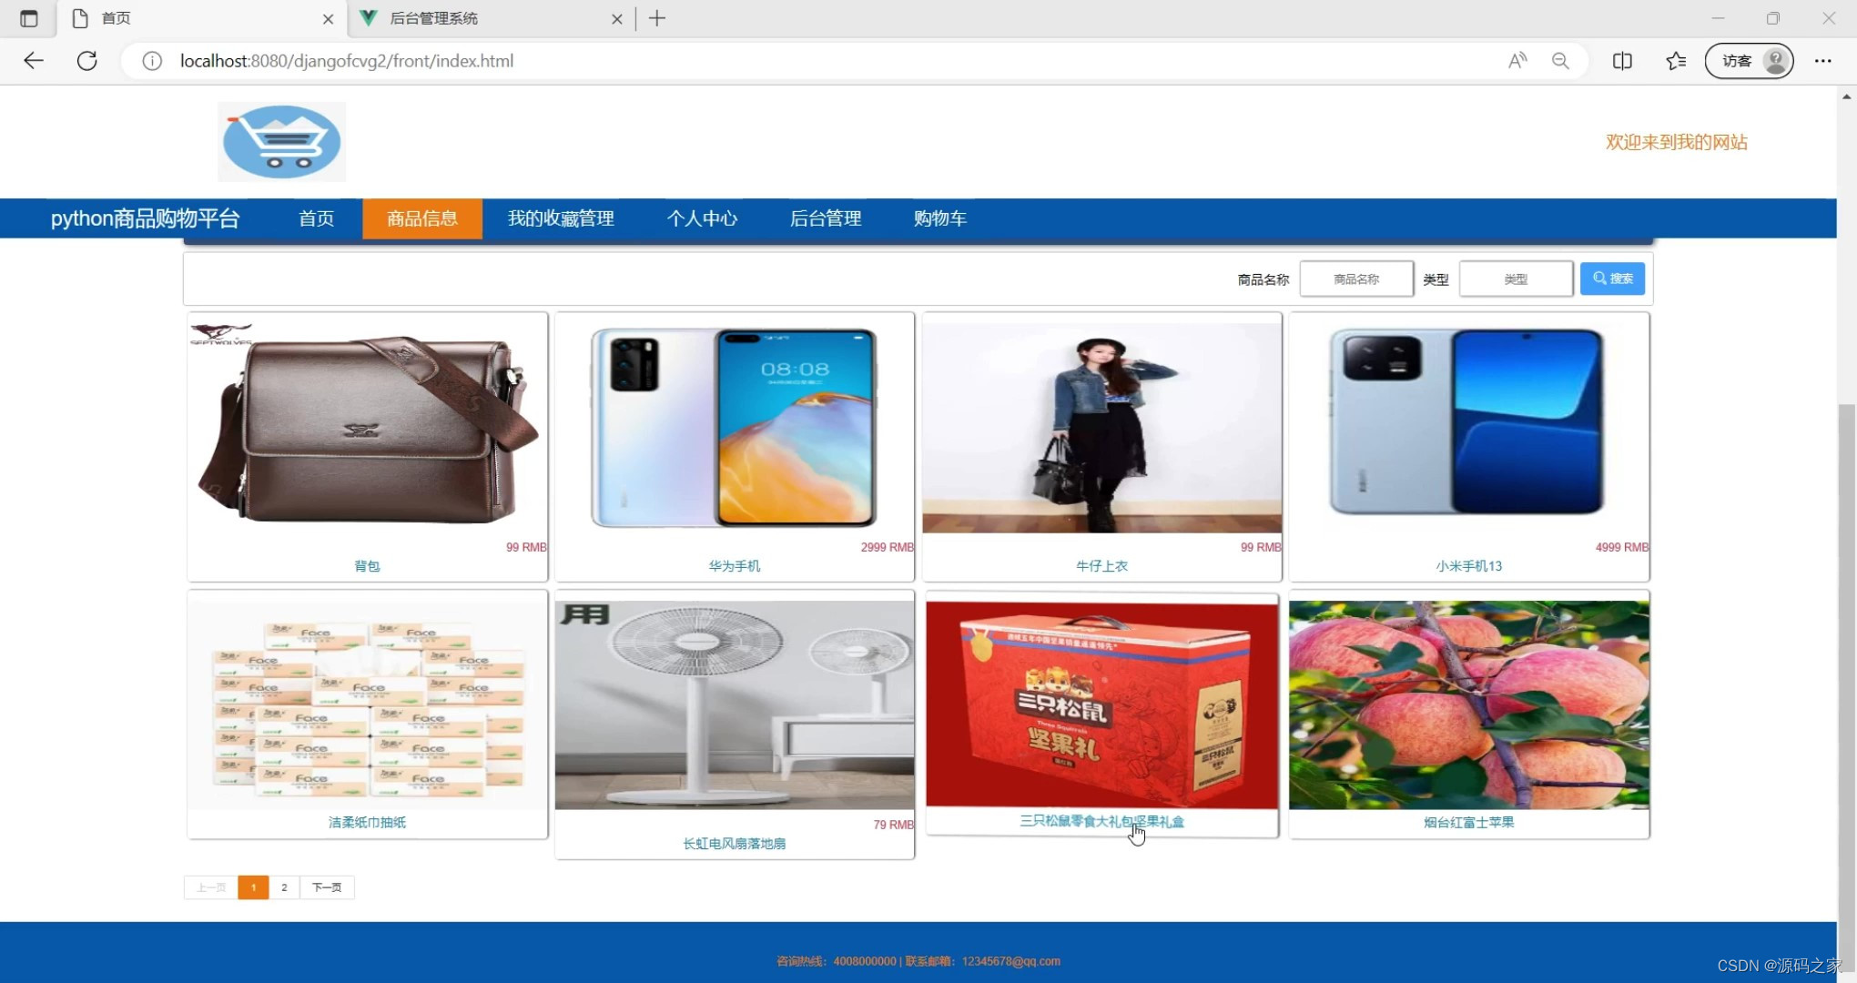Viewport: 1857px width, 983px height.
Task: Click the shopping cart site logo
Action: 281,141
